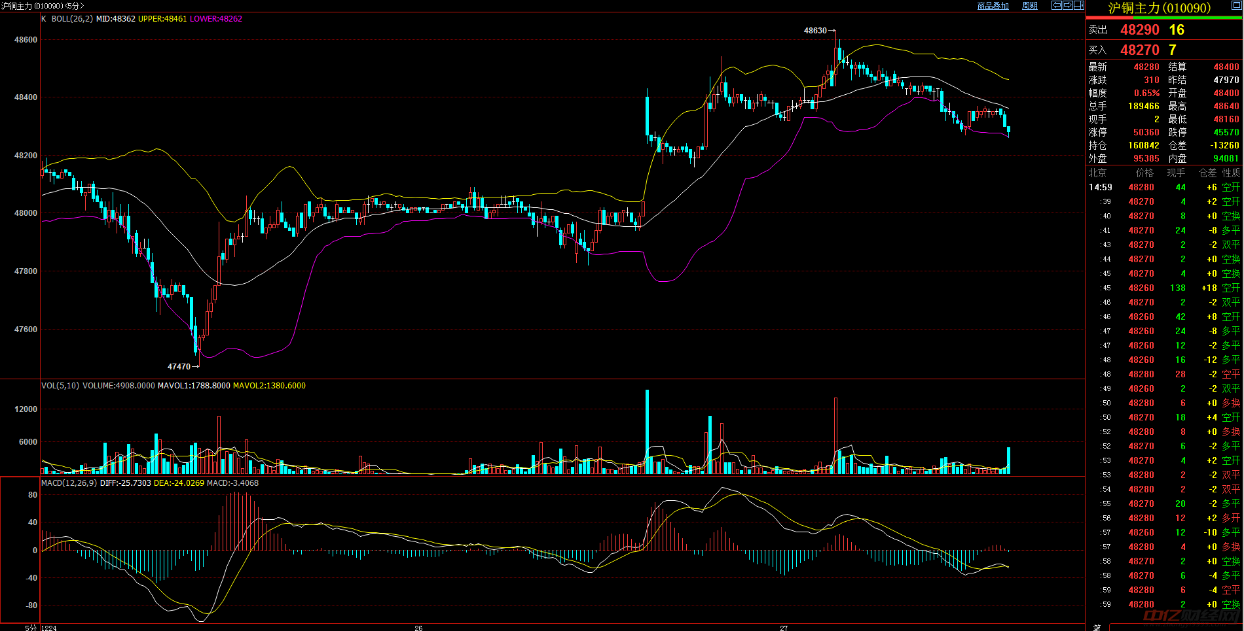Click the red-green buy/sell ratio bar
The image size is (1244, 631).
tap(1163, 18)
